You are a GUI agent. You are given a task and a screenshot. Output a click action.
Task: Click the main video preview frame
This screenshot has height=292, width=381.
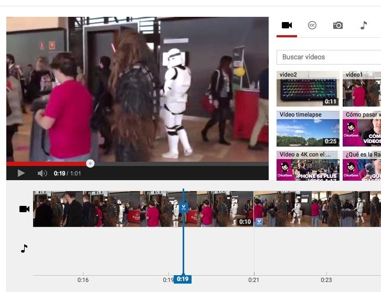[x=137, y=89]
